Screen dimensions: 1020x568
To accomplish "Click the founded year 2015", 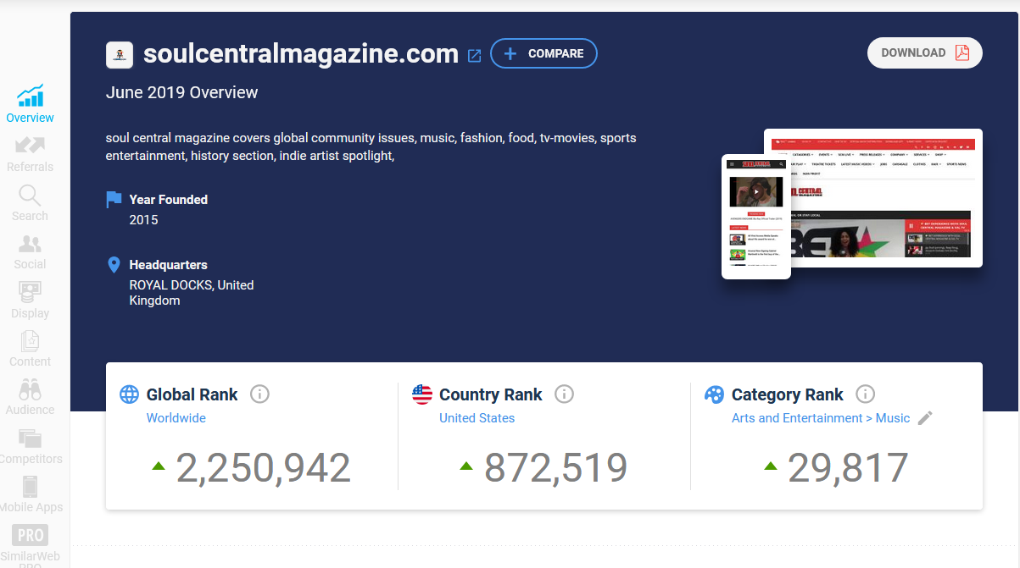I will [143, 220].
